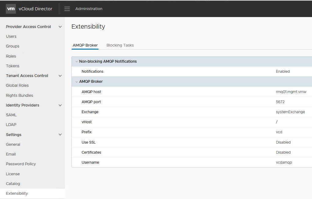Navigate to Tokens

(13, 66)
